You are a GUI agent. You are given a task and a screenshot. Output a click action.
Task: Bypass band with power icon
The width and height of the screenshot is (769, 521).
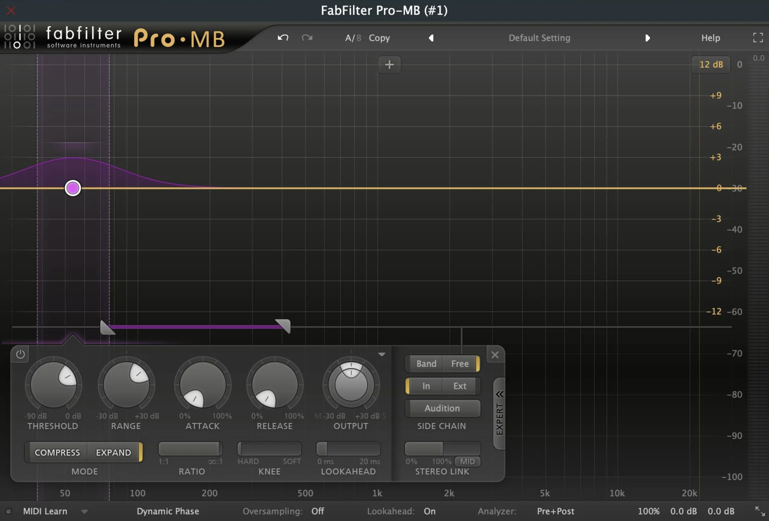click(x=21, y=354)
